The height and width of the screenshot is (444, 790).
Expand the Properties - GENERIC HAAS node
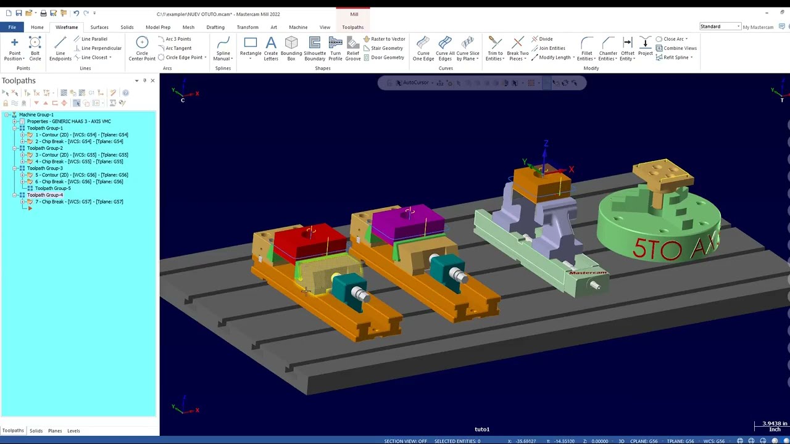14,121
